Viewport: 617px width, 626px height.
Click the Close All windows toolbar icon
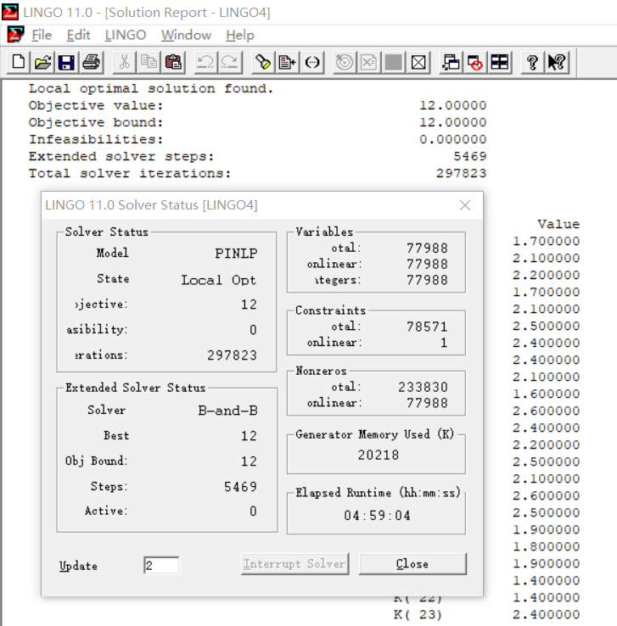[475, 62]
